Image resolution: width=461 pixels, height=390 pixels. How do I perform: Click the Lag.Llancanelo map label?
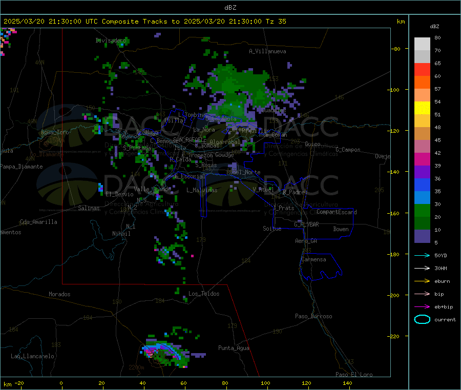pos(32,356)
